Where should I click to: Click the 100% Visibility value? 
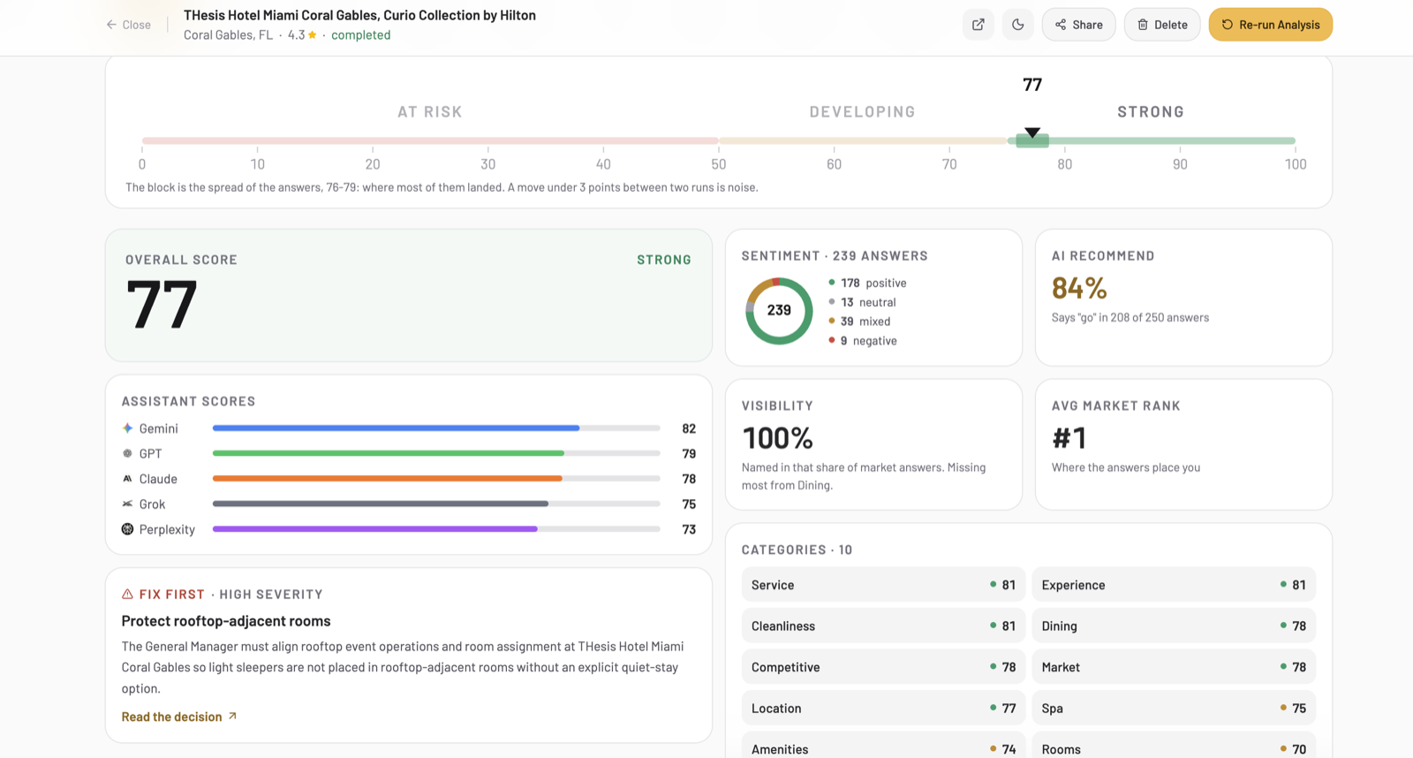777,438
